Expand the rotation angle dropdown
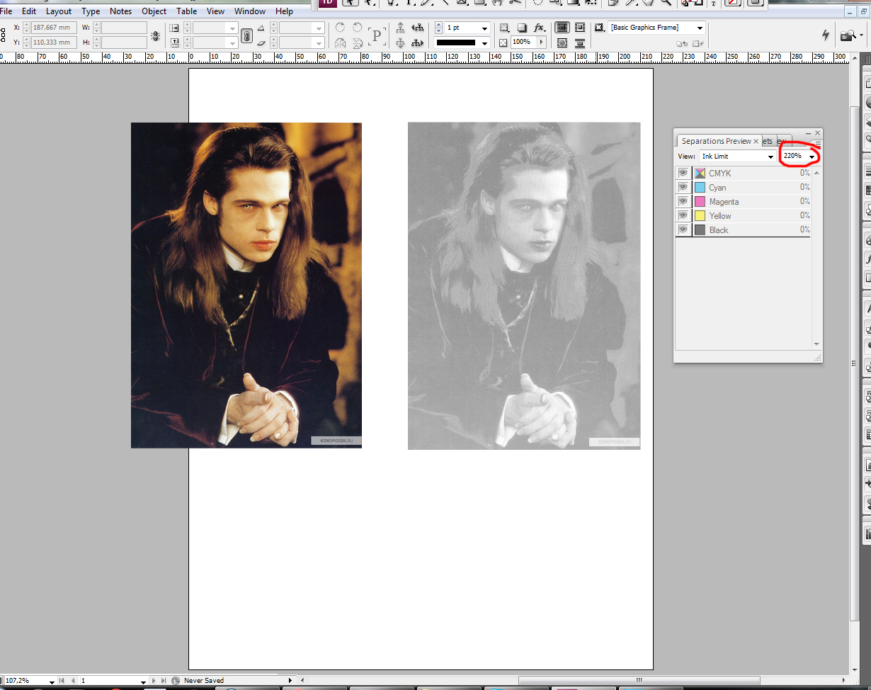 (319, 28)
